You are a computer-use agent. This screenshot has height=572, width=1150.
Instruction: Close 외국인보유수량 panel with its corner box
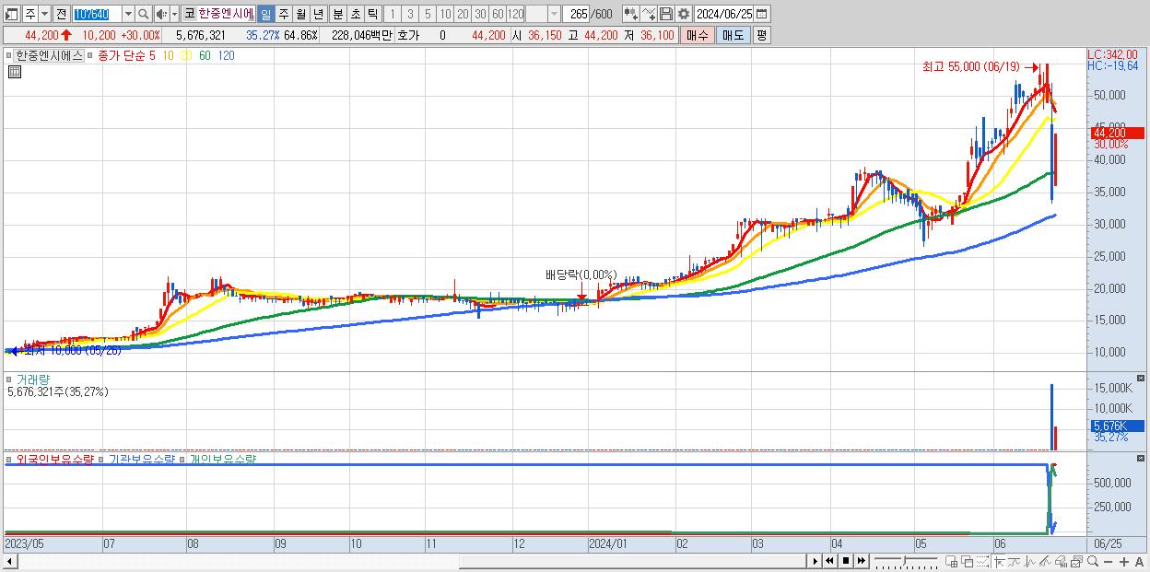[1140, 458]
